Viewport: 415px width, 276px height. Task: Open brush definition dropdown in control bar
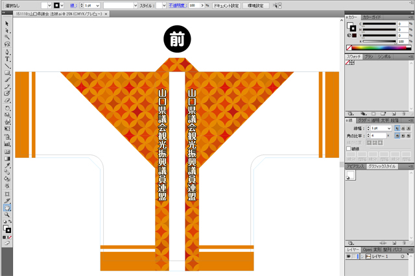[x=136, y=5]
